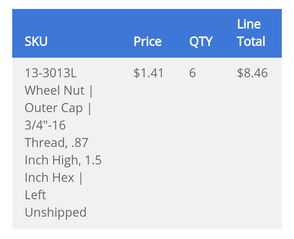
Task: Select the Thread, .87 text line
Action: [x=56, y=143]
